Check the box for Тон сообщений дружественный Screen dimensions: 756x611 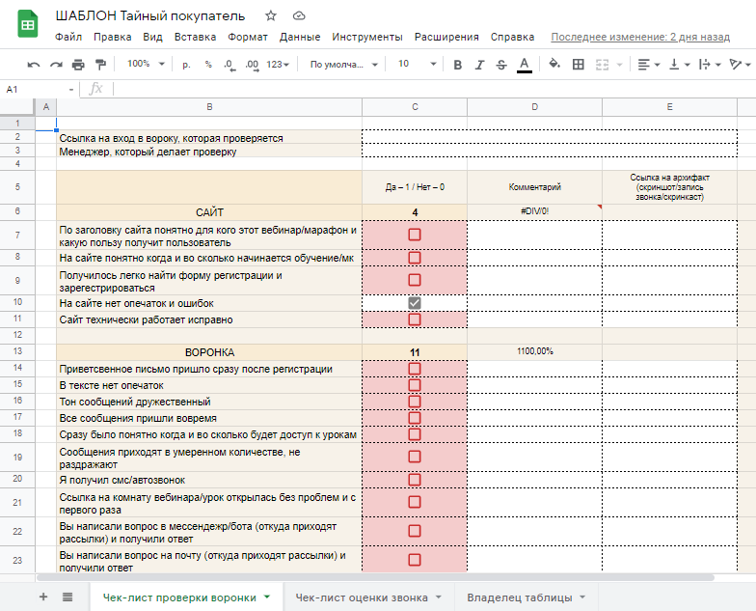pyautogui.click(x=415, y=402)
